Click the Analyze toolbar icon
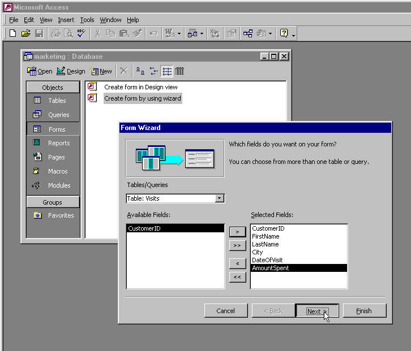 (x=192, y=33)
